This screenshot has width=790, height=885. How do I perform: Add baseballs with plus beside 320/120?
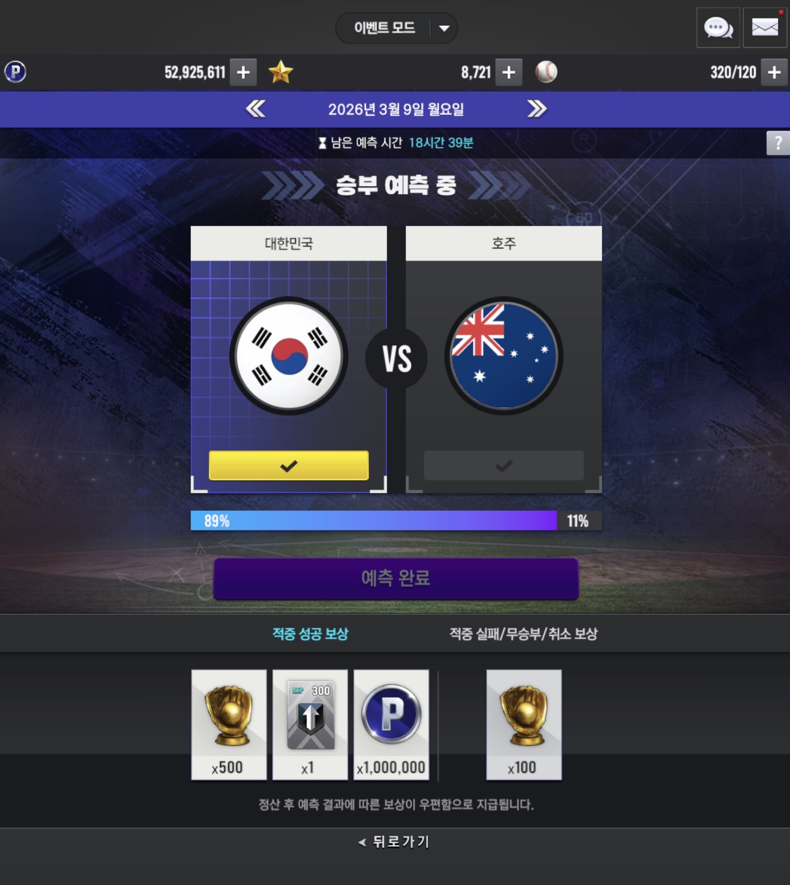tap(774, 72)
